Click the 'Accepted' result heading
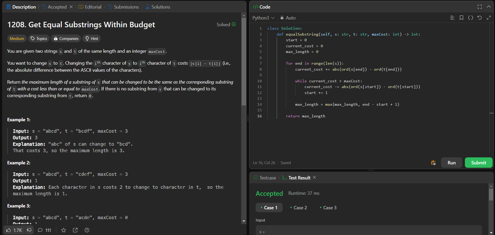The height and width of the screenshot is (235, 495). pyautogui.click(x=269, y=193)
